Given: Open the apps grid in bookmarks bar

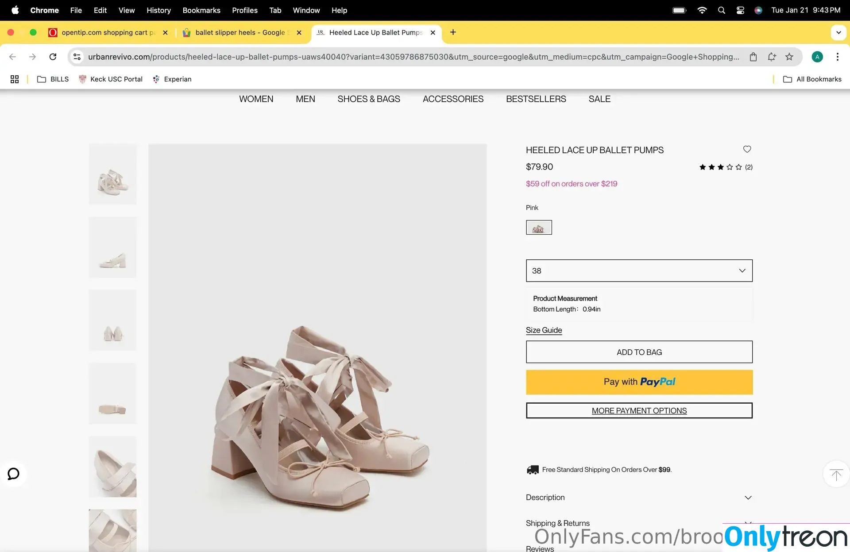Looking at the screenshot, I should point(15,79).
